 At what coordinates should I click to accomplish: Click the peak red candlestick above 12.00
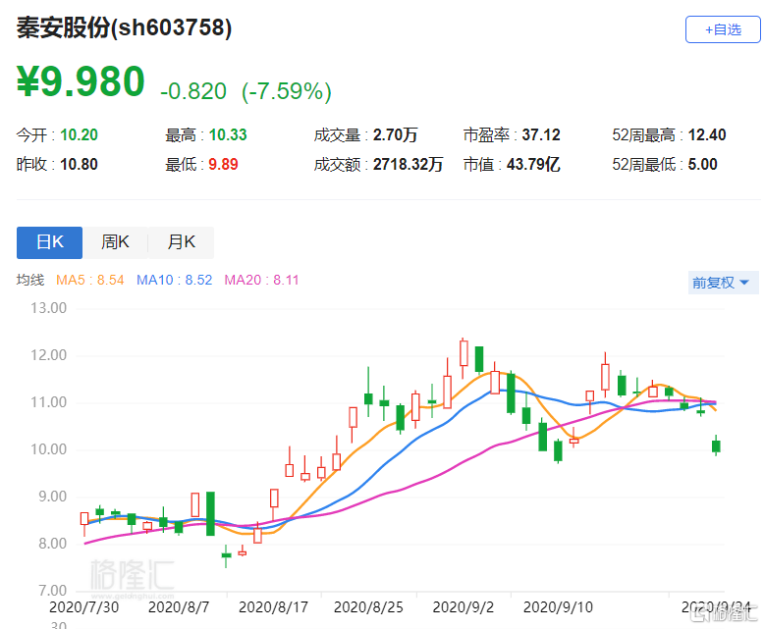[464, 353]
